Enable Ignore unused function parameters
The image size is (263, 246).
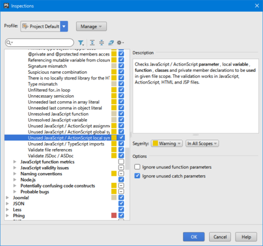pyautogui.click(x=137, y=167)
